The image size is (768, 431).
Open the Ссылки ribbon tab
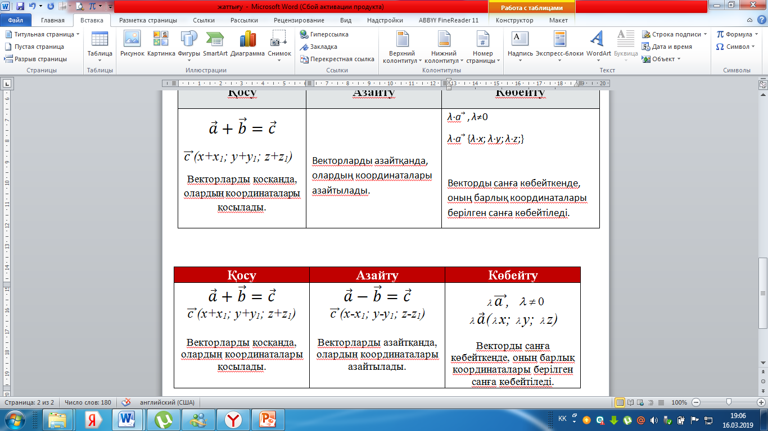click(x=204, y=20)
